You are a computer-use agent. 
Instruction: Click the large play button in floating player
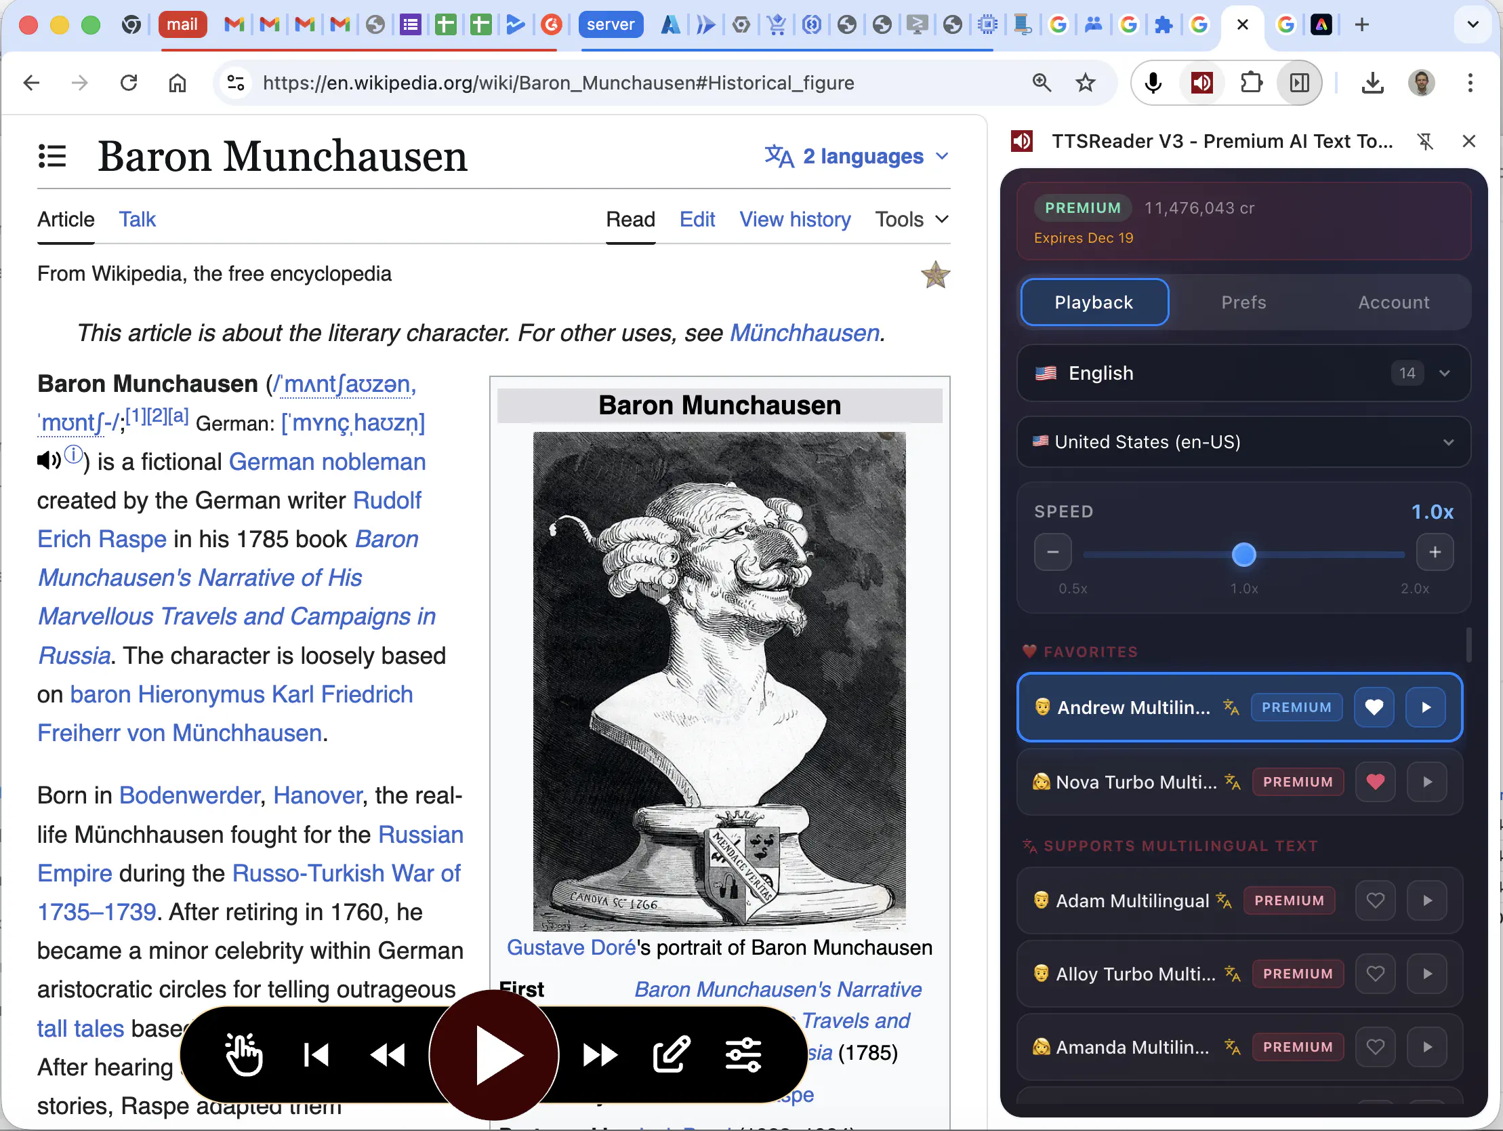(494, 1055)
